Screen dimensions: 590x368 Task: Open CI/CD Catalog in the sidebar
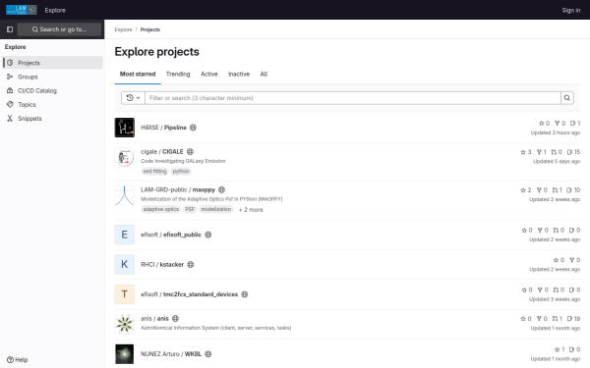click(x=53, y=90)
